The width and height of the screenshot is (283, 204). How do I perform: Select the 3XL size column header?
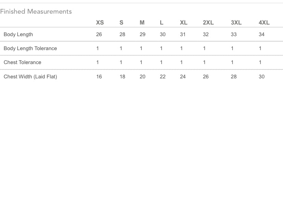click(x=236, y=22)
